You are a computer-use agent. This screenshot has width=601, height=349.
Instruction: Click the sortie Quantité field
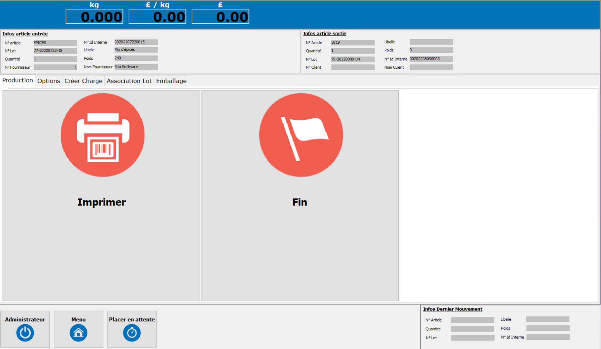pyautogui.click(x=353, y=51)
